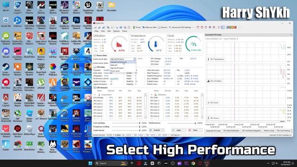The image size is (297, 167).
Task: Click the red utilization bars gauge icon
Action: pos(119,45)
